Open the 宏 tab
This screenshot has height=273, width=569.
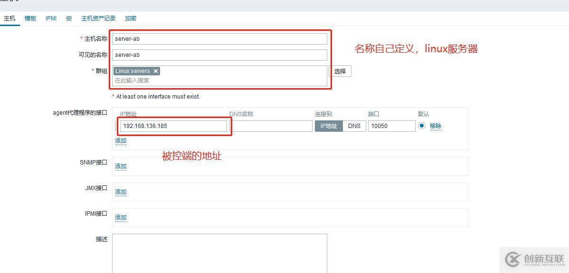[x=68, y=18]
